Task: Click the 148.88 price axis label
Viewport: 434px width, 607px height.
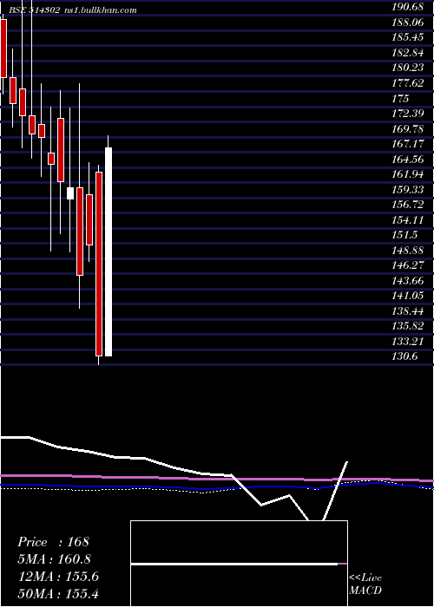Action: pos(408,250)
